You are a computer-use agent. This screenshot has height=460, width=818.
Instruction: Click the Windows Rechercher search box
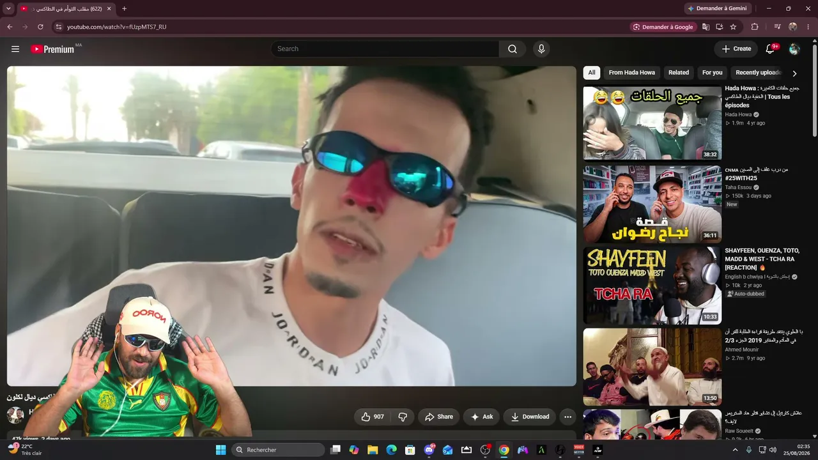coord(278,450)
